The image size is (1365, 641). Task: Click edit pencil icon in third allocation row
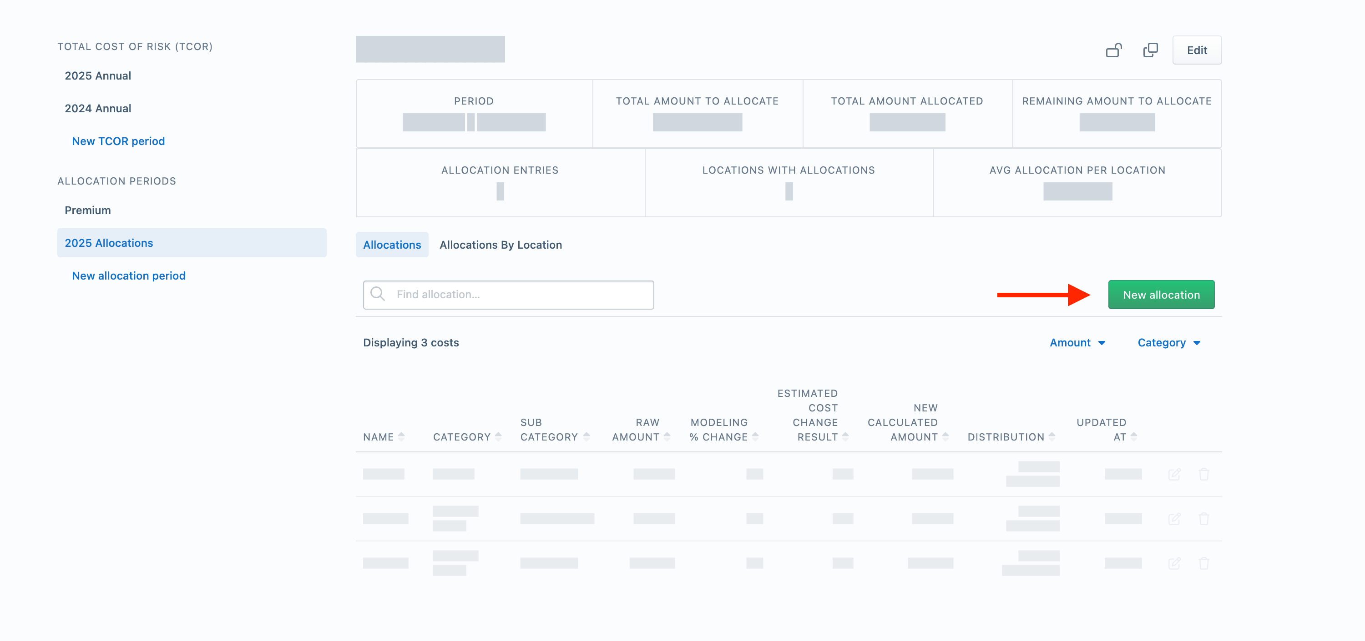(1174, 563)
